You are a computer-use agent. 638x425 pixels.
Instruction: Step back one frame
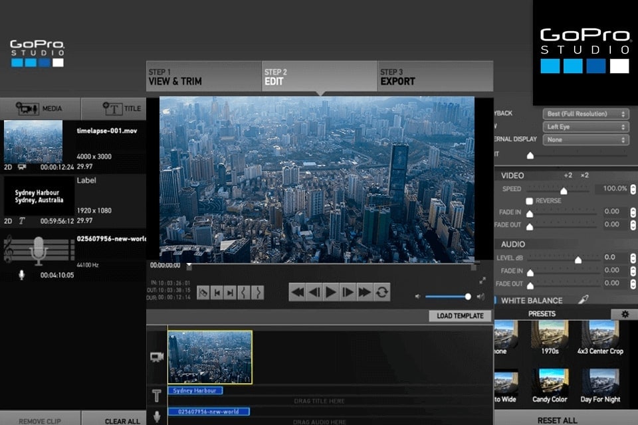click(314, 292)
